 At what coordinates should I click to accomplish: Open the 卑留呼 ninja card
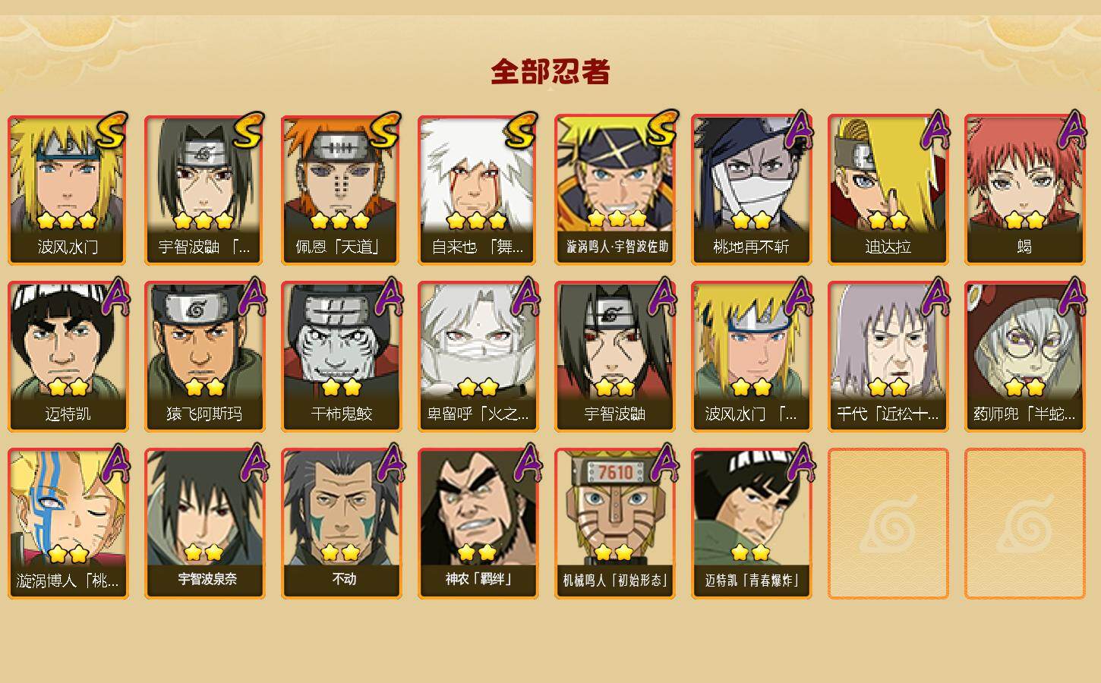click(x=478, y=357)
